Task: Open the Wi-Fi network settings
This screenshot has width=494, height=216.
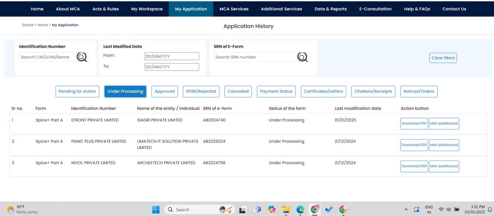Action: 441,209
